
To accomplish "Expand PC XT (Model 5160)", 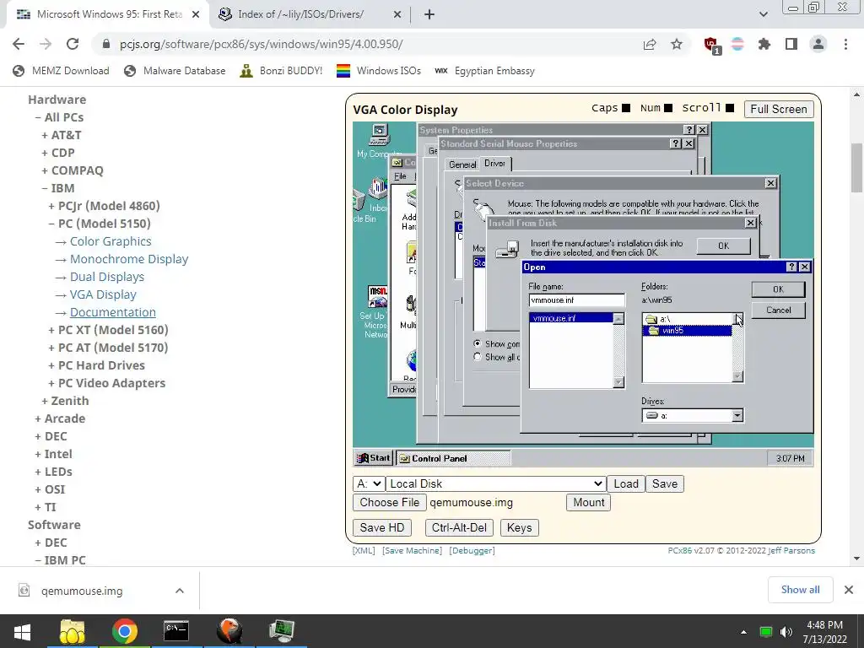I will click(x=108, y=330).
